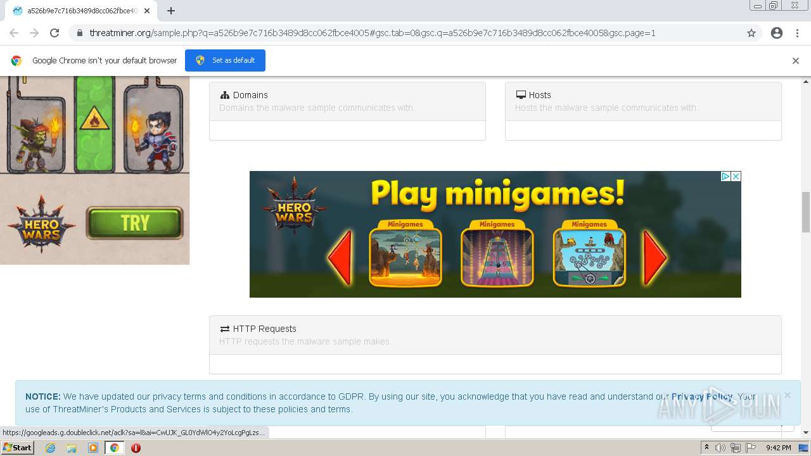Viewport: 811px width, 456px height.
Task: Reload the page with refresh icon
Action: click(x=54, y=33)
